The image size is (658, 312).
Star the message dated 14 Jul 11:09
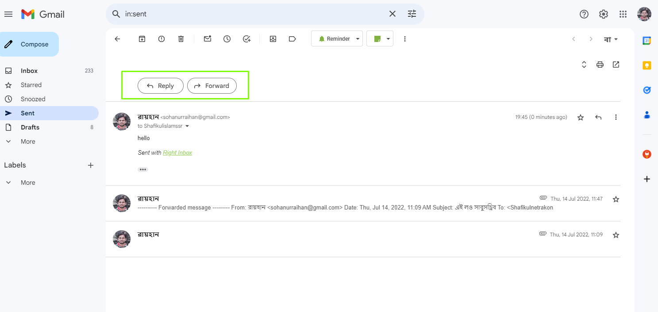[x=616, y=235]
